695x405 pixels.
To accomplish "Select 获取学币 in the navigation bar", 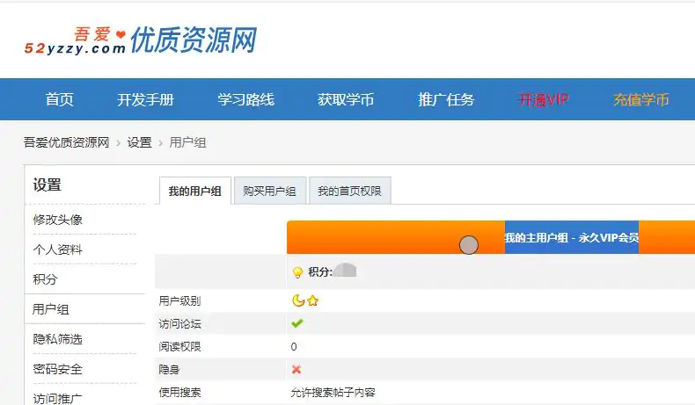I will [x=346, y=99].
